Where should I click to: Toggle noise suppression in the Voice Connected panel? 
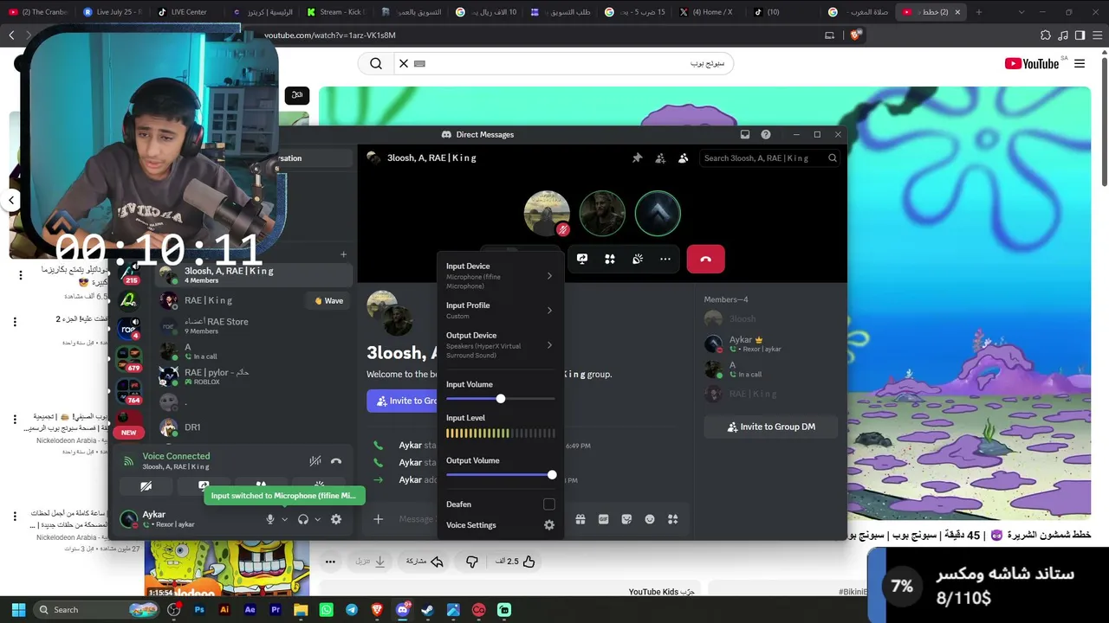pos(315,461)
